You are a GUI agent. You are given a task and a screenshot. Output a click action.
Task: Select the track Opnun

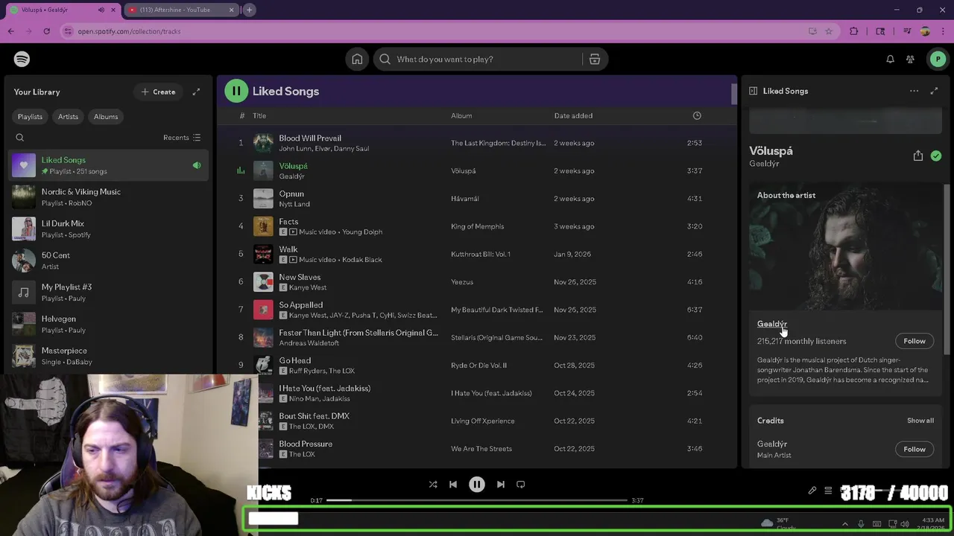point(291,194)
